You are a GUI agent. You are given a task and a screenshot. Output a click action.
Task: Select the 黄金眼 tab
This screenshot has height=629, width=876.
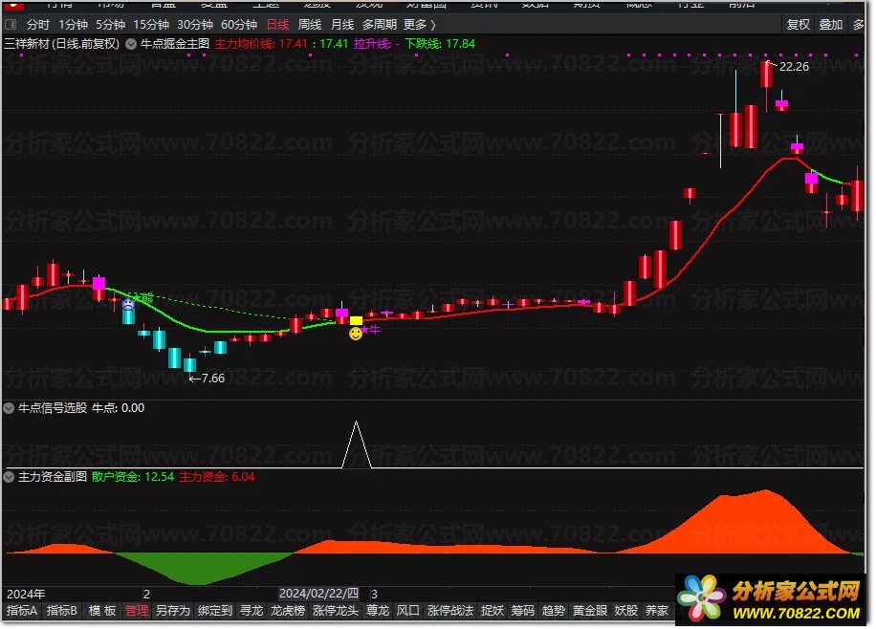(x=590, y=611)
